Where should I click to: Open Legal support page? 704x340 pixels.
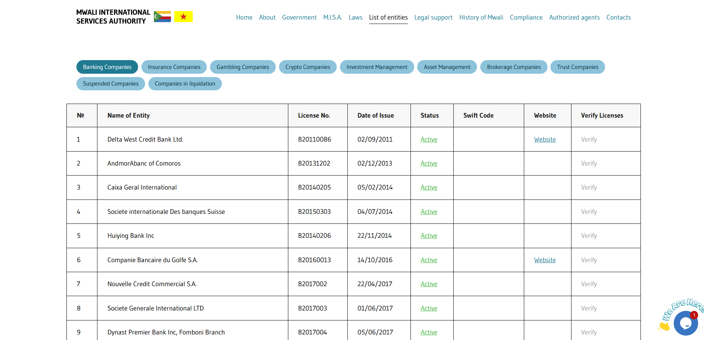433,17
